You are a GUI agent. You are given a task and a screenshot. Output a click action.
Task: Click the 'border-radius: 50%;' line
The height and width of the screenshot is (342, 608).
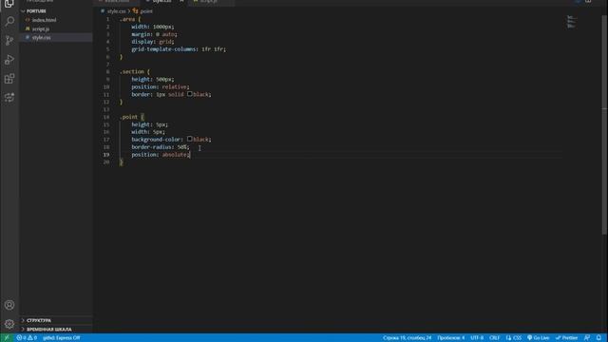(x=161, y=147)
